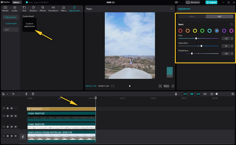Select the blue HSL color circle
The width and height of the screenshot is (236, 145).
[x=217, y=31]
